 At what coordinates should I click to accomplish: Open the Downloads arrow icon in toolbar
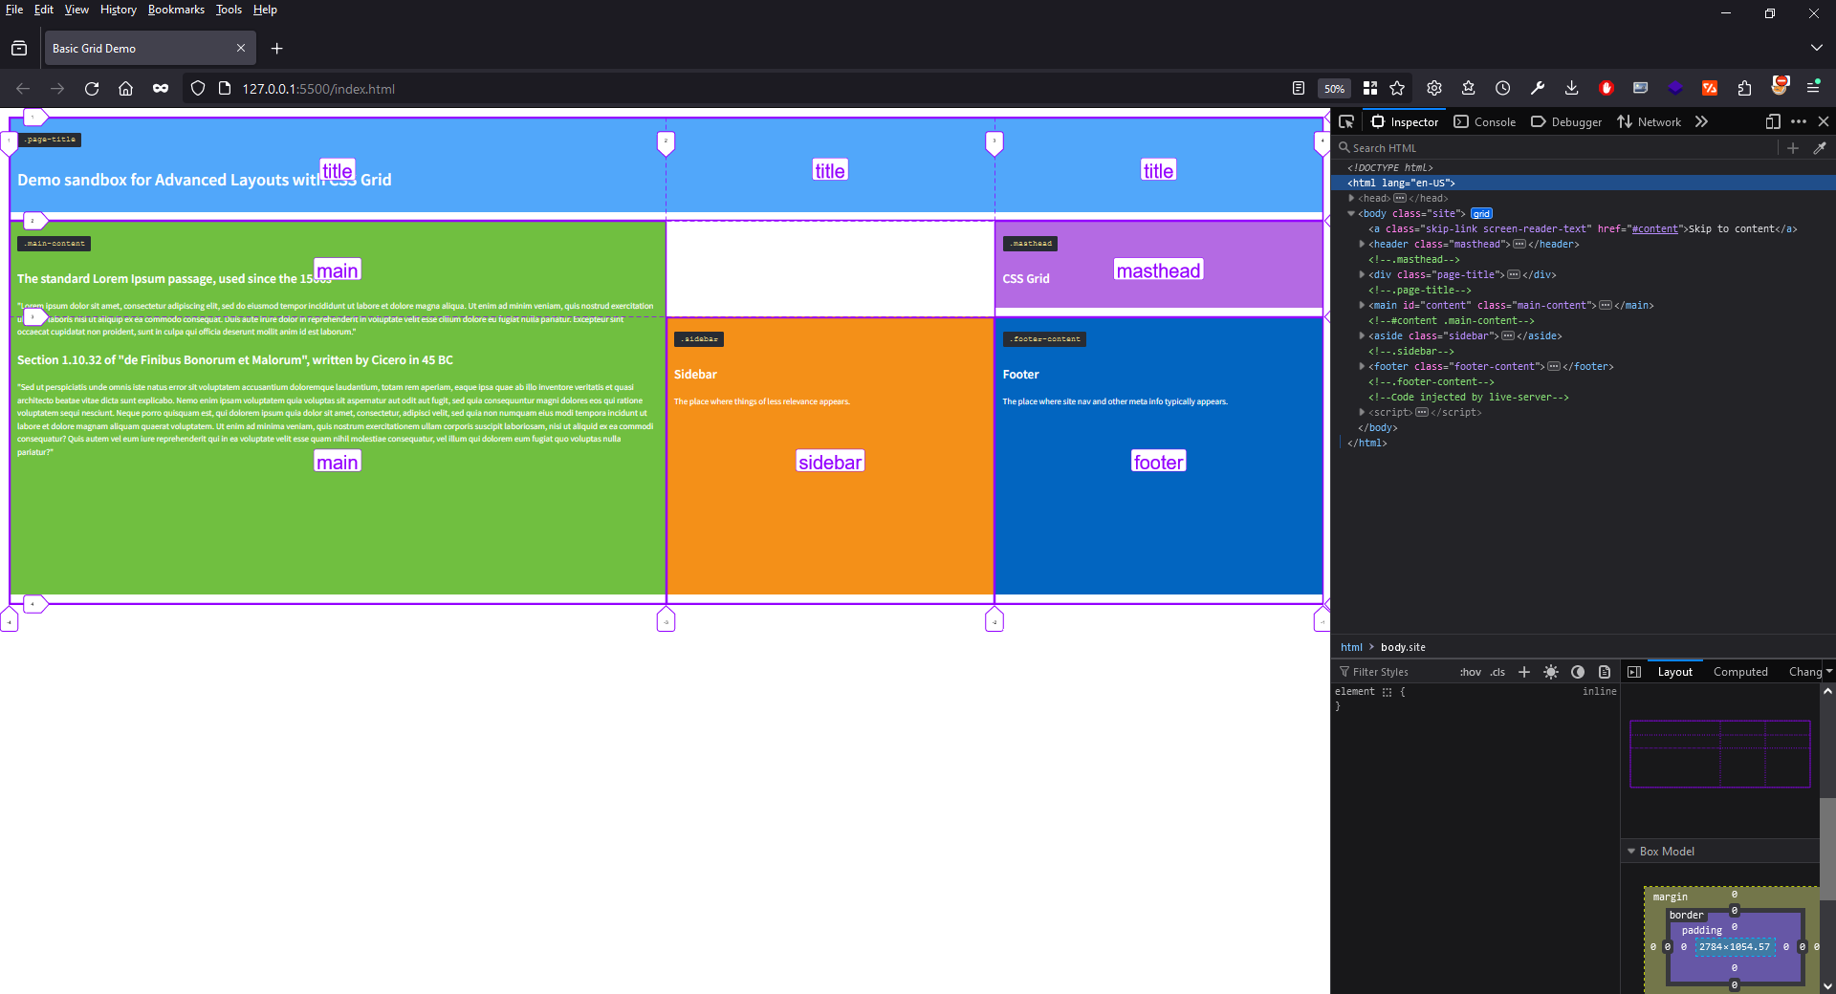click(1571, 88)
